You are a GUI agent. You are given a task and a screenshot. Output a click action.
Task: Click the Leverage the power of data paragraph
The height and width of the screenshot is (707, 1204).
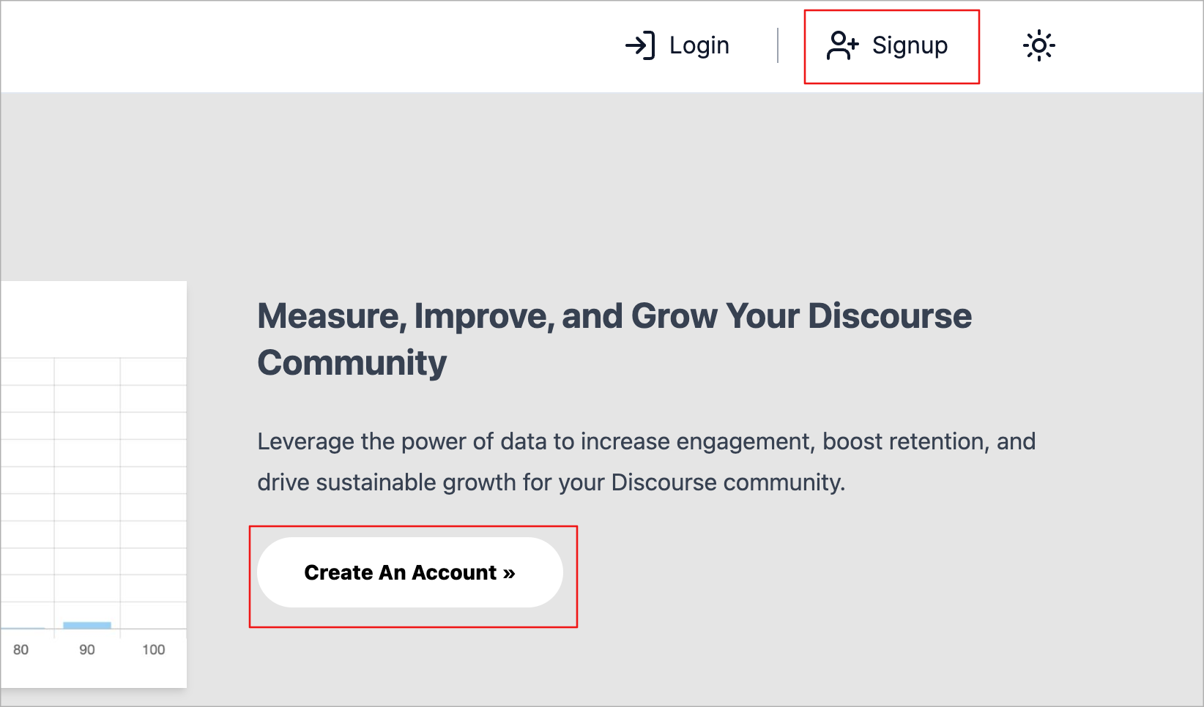[646, 462]
